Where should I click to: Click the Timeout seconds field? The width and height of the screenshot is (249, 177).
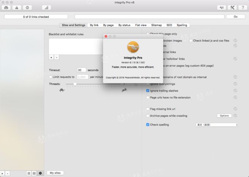(x=82, y=70)
